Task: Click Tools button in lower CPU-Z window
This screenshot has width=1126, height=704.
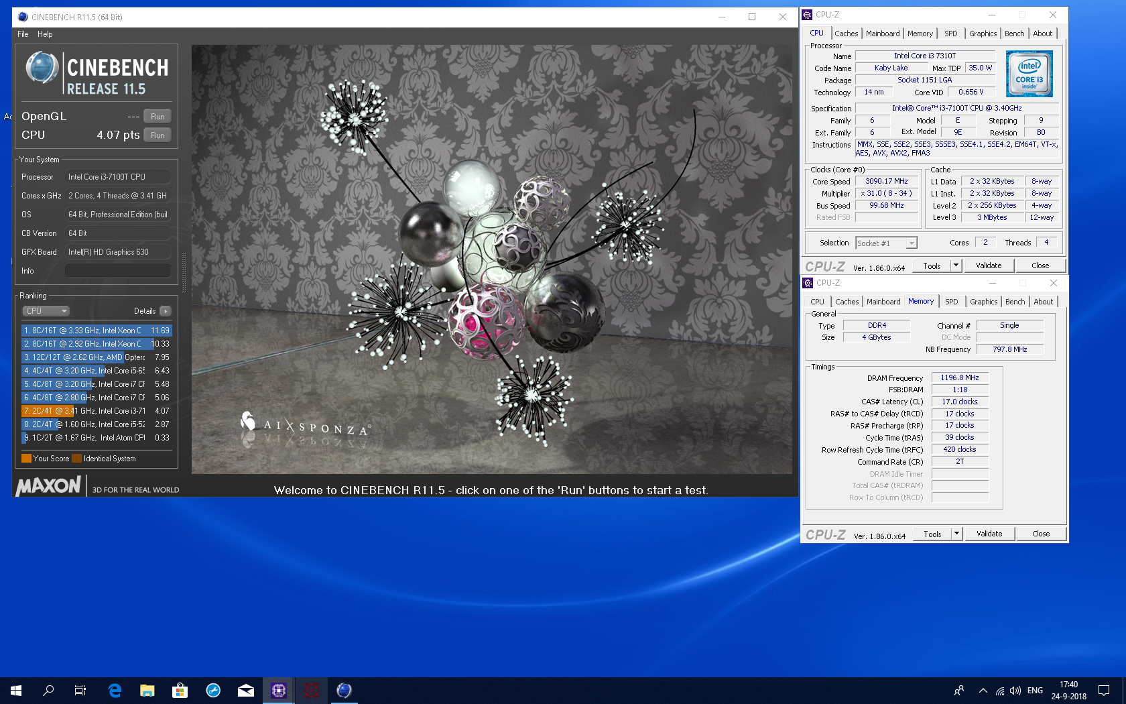Action: coord(933,534)
